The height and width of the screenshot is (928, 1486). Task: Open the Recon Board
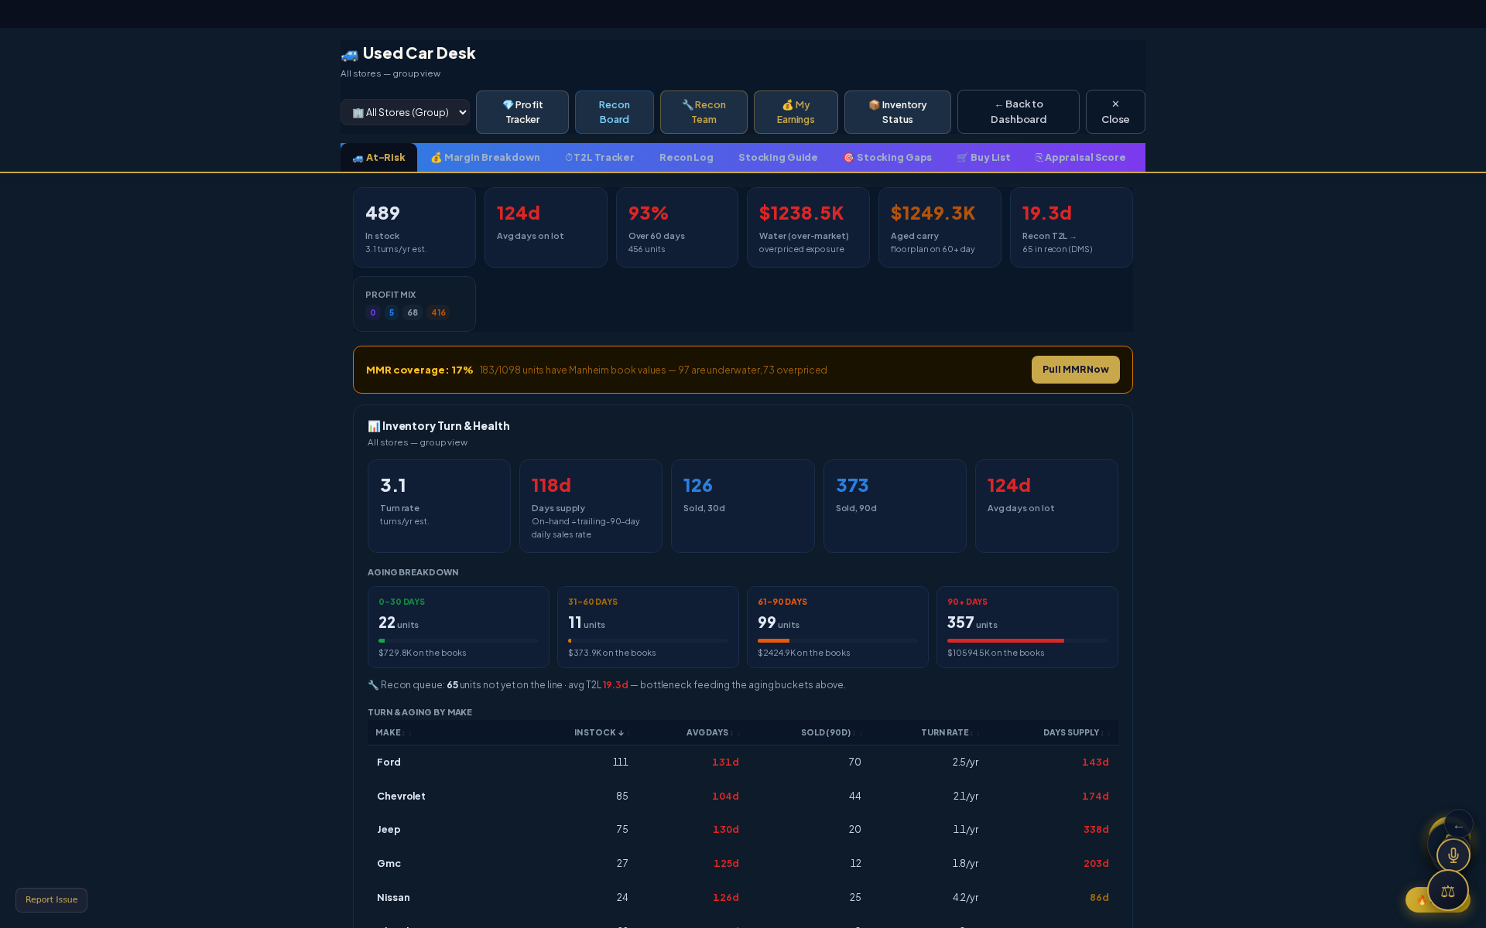614,112
